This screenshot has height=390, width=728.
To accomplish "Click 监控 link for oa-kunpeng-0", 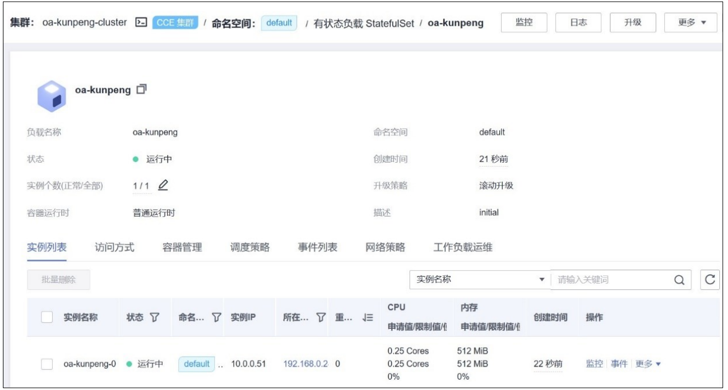I will coord(594,364).
